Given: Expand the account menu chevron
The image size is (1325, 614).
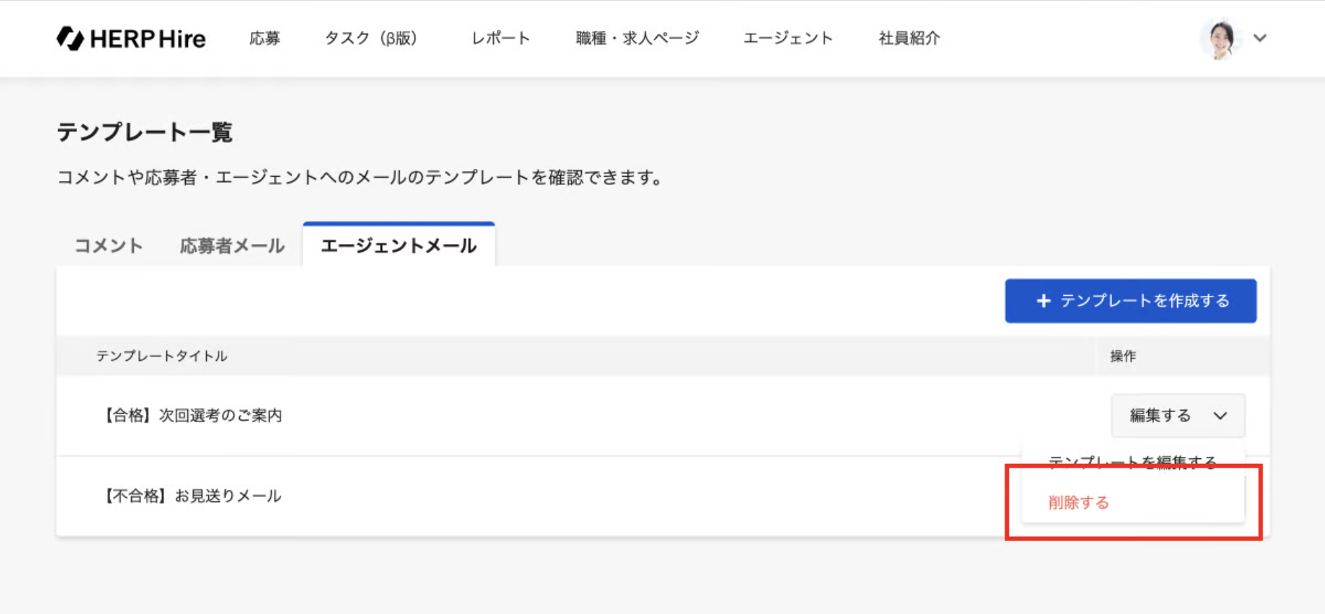Looking at the screenshot, I should 1260,39.
